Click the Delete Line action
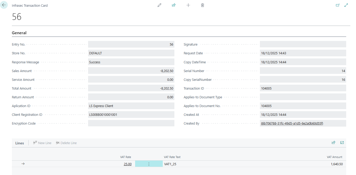This screenshot has width=356, height=175. click(66, 143)
